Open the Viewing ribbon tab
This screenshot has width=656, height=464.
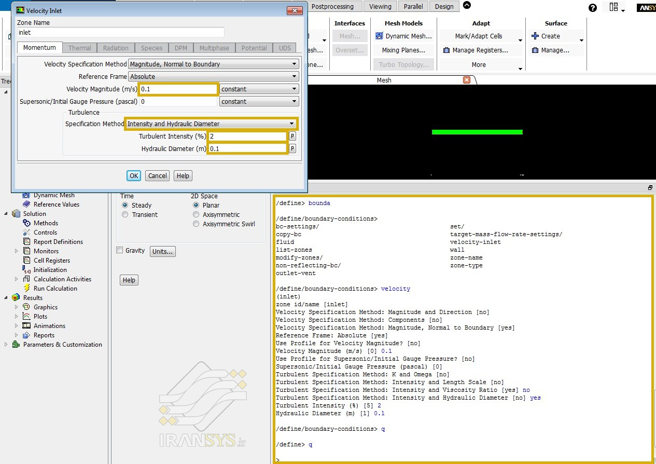[380, 7]
